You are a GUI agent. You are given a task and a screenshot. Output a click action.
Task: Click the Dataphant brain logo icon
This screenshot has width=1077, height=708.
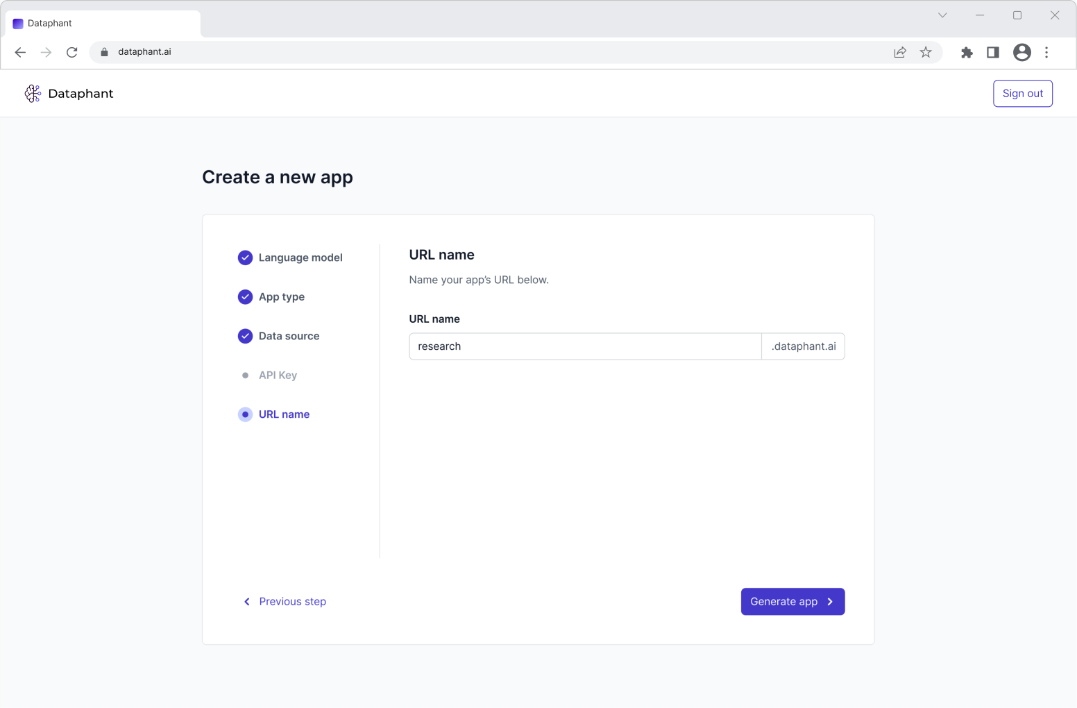coord(33,94)
